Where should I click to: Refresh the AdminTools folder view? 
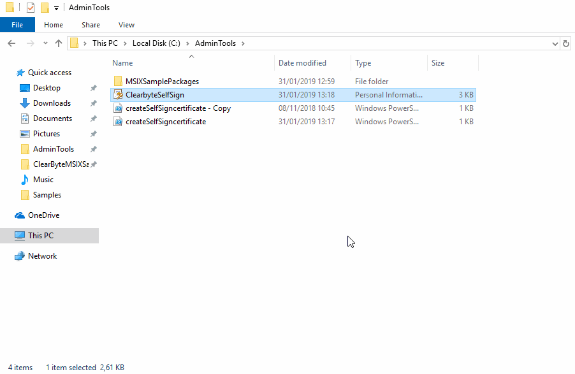point(566,43)
